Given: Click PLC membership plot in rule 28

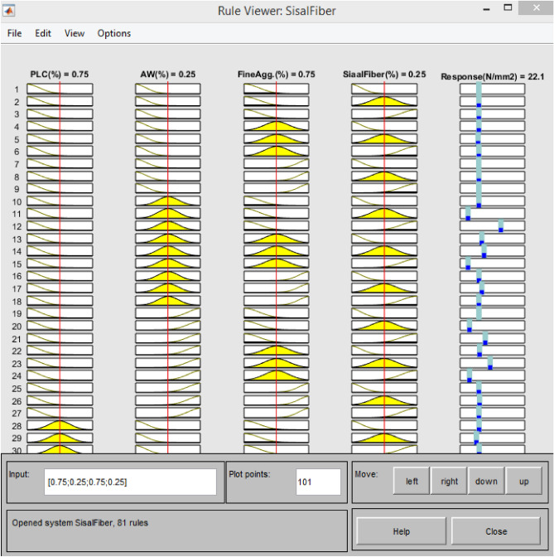Looking at the screenshot, I should pos(60,425).
